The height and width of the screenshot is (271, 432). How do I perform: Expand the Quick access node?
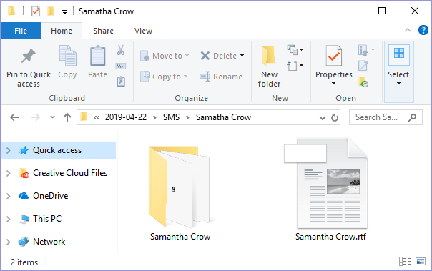click(x=9, y=150)
